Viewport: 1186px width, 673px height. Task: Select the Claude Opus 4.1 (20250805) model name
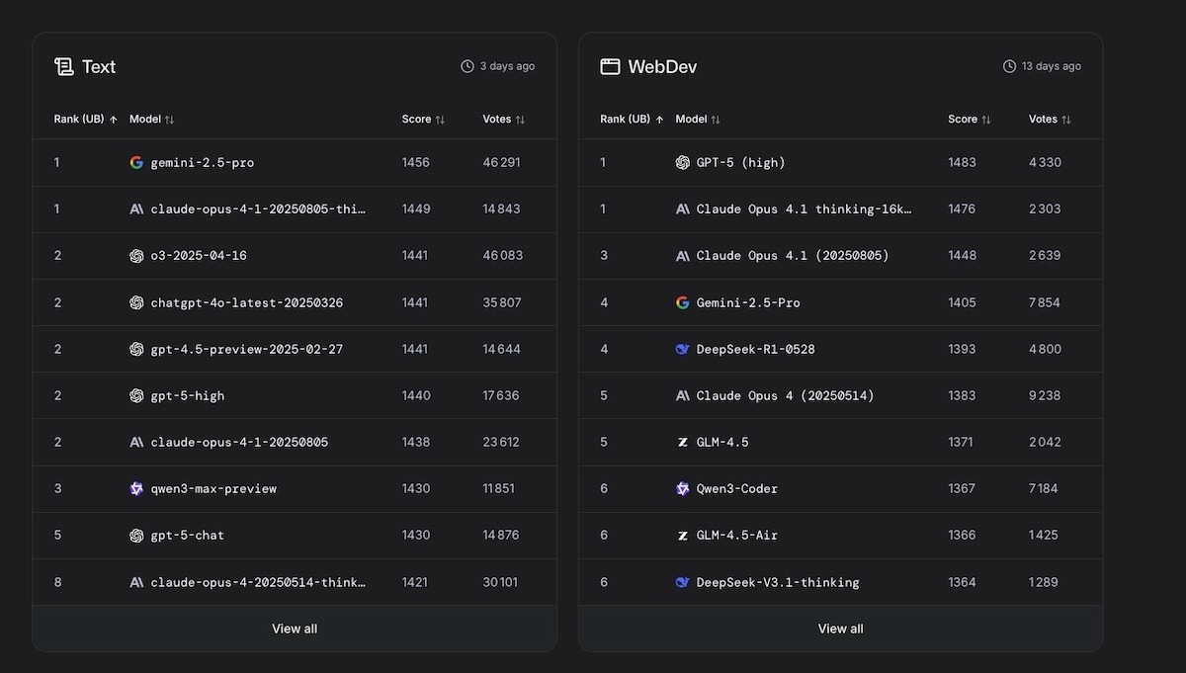coord(793,255)
